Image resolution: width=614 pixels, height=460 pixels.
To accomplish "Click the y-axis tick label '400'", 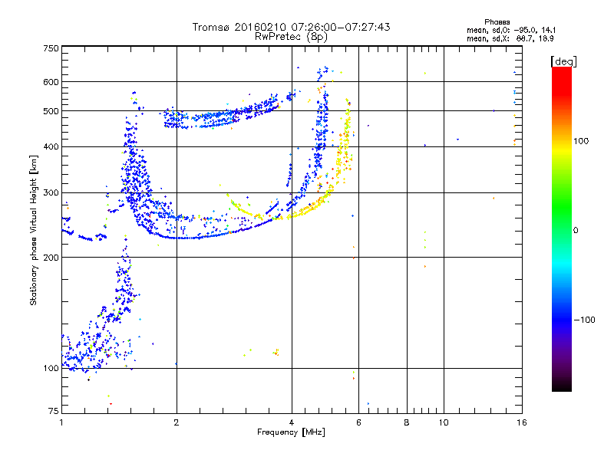I will tap(51, 147).
